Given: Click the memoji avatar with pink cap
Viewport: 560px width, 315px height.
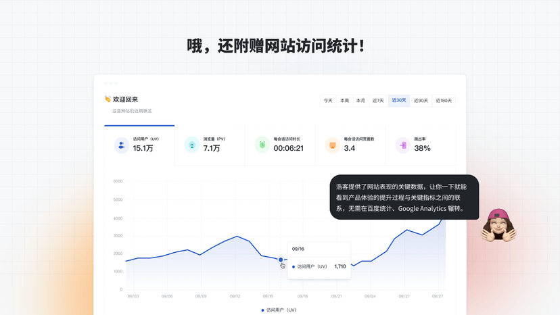Looking at the screenshot, I should click(498, 226).
